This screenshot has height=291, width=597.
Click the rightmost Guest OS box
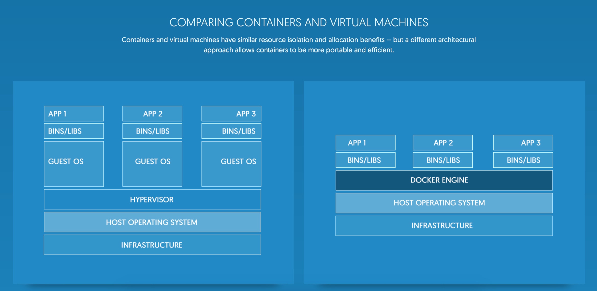231,164
